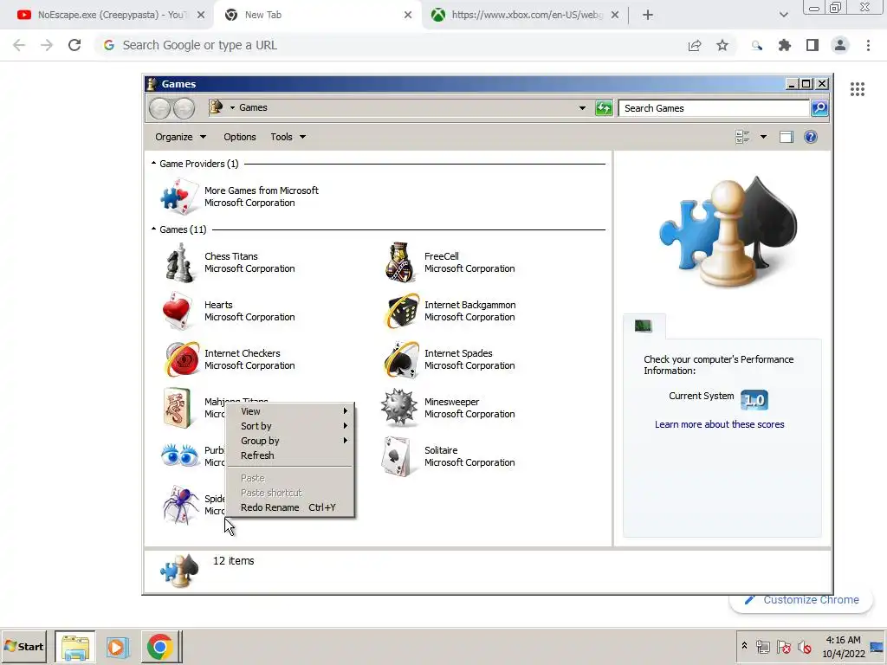
Task: Select the Hearts game icon
Action: (x=178, y=311)
